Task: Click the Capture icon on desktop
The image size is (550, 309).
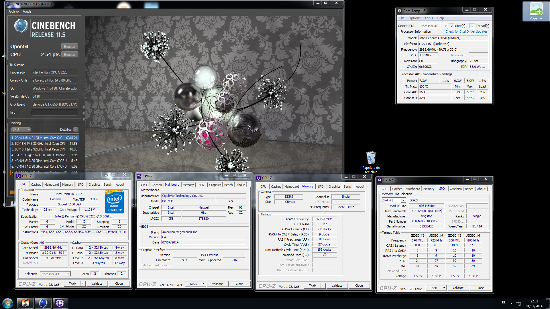Action: [536, 11]
